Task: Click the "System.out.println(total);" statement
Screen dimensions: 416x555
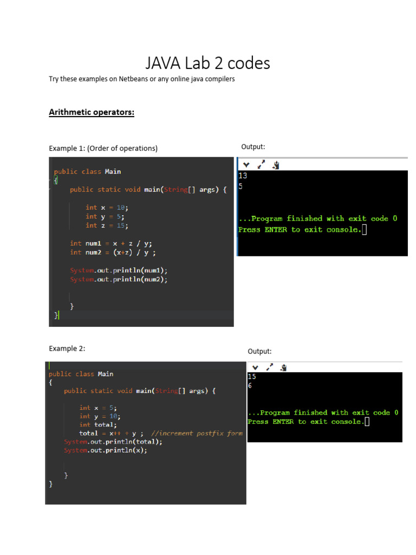Action: point(113,442)
